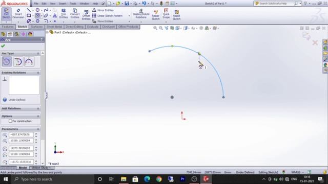The width and height of the screenshot is (328, 184).
Task: Click the first center X parameter field
Action: click(21, 134)
